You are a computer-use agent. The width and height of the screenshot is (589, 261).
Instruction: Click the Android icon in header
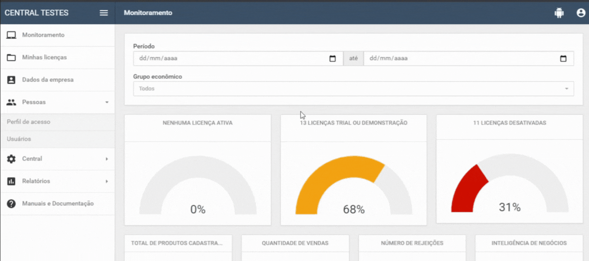click(x=559, y=13)
